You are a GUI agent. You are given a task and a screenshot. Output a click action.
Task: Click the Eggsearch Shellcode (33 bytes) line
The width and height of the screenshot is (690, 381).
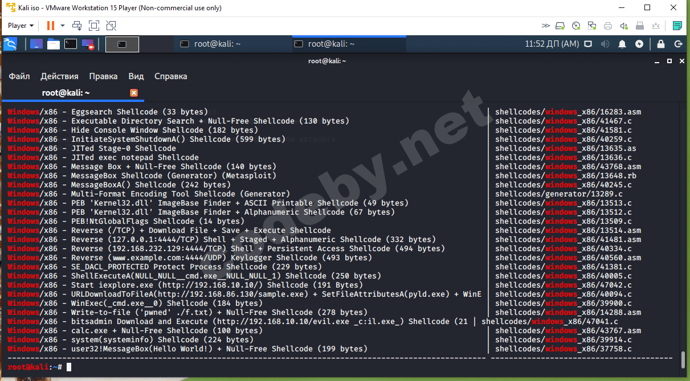point(108,112)
